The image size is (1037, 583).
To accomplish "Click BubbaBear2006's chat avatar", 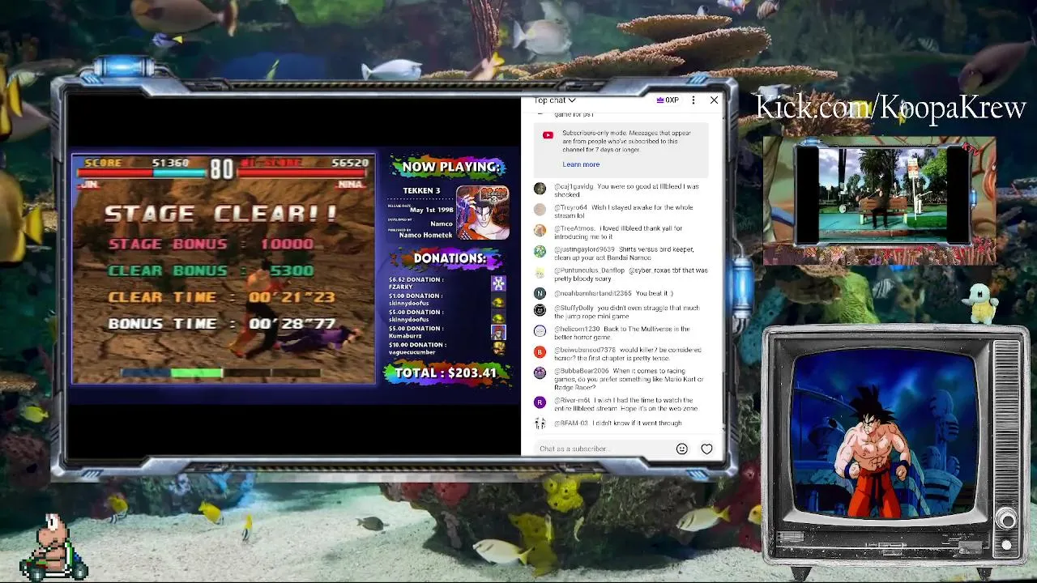I will tap(540, 372).
